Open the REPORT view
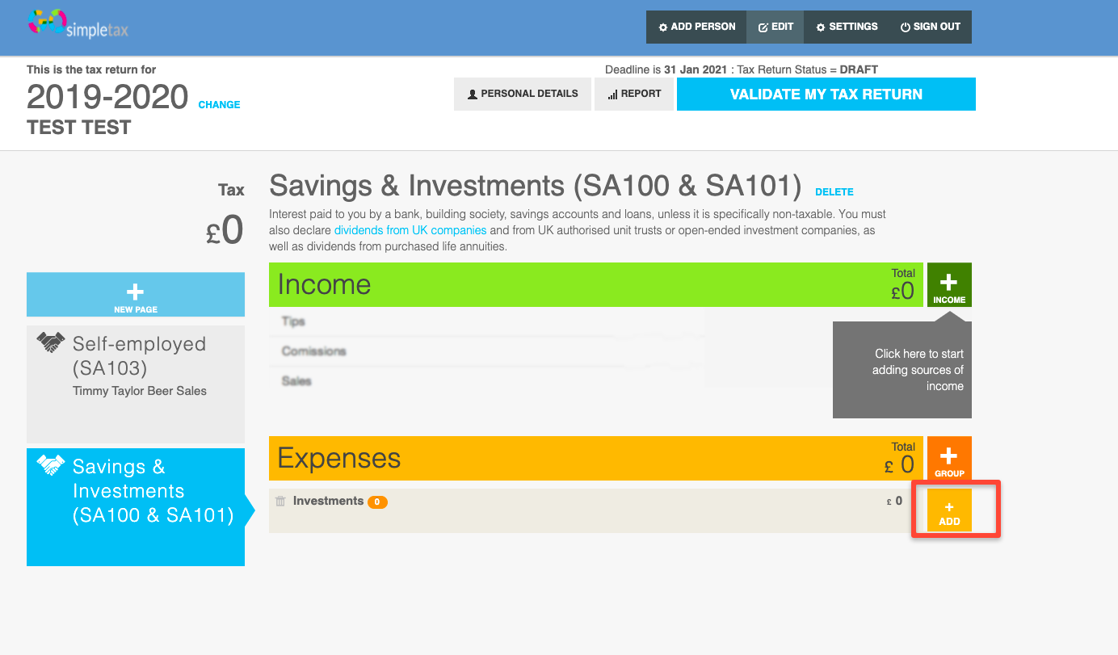 pyautogui.click(x=634, y=94)
